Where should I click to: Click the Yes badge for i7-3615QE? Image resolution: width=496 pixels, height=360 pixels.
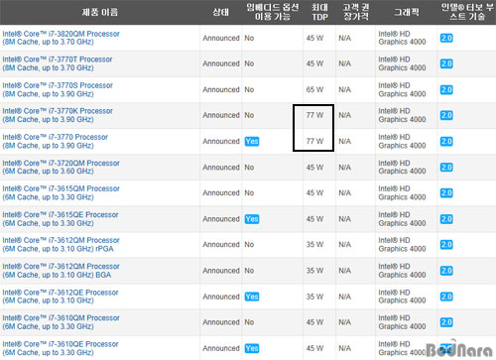pos(252,219)
